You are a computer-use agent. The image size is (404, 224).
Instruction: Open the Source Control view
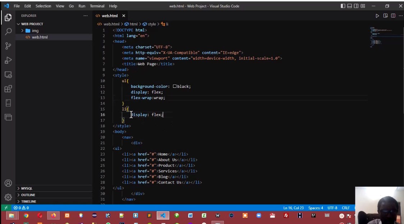[x=8, y=46]
